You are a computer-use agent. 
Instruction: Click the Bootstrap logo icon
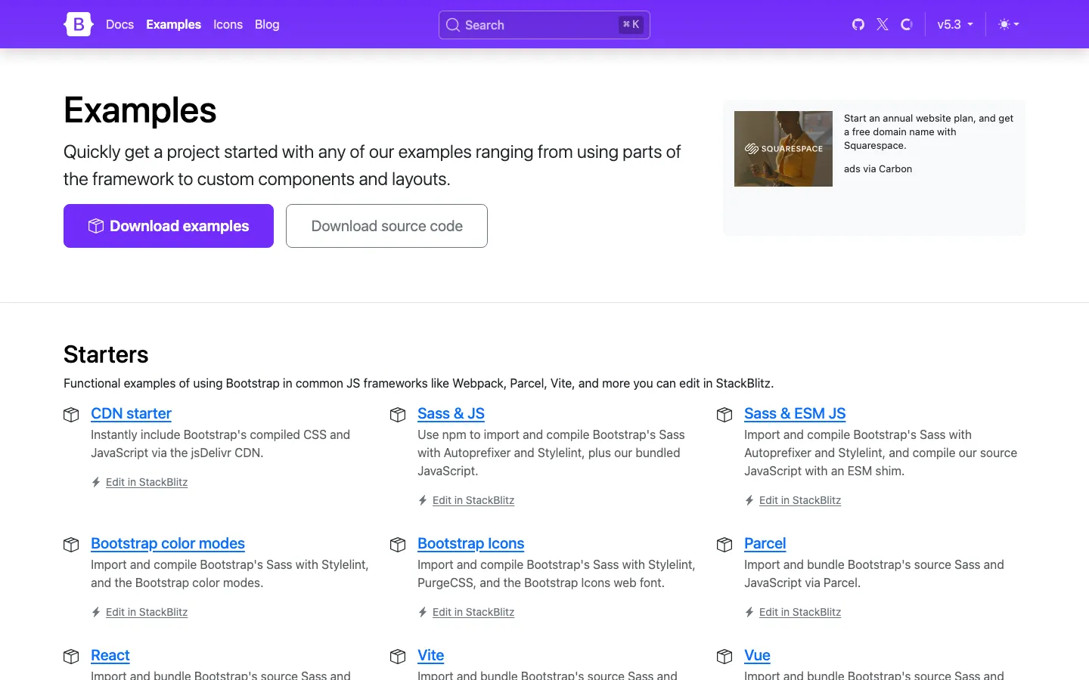point(79,24)
